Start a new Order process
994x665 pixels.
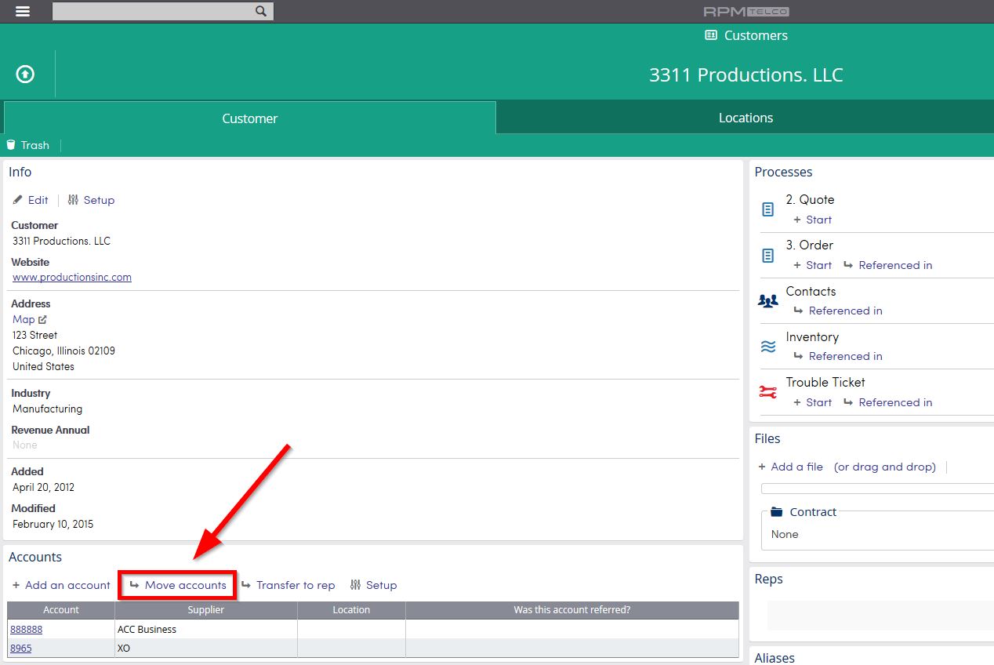813,265
